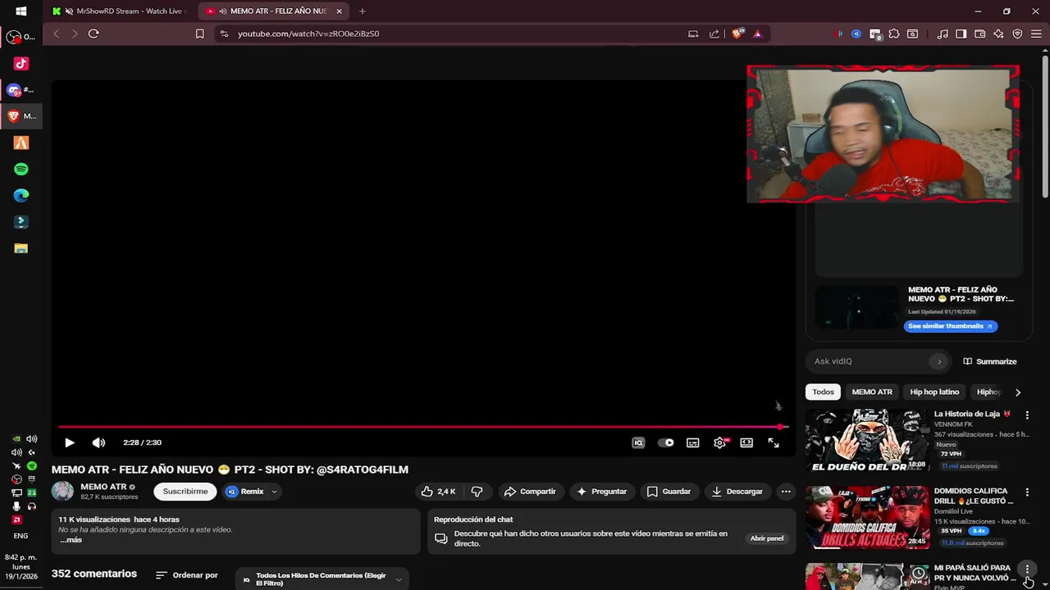The image size is (1050, 590).
Task: Seek on the red video progress bar
Action: (x=422, y=427)
